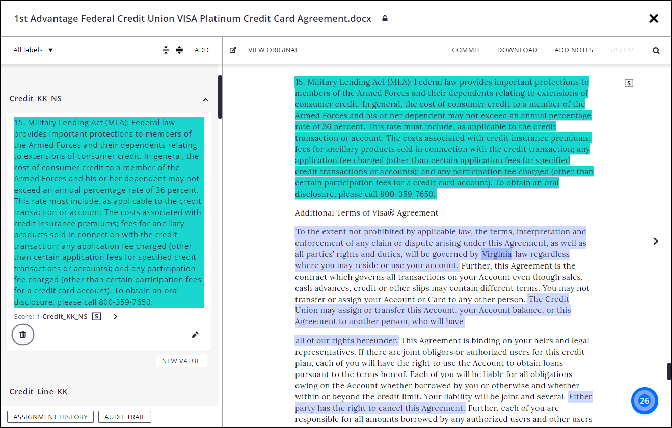The width and height of the screenshot is (672, 428).
Task: Click the S badge next to score label
Action: pos(97,316)
